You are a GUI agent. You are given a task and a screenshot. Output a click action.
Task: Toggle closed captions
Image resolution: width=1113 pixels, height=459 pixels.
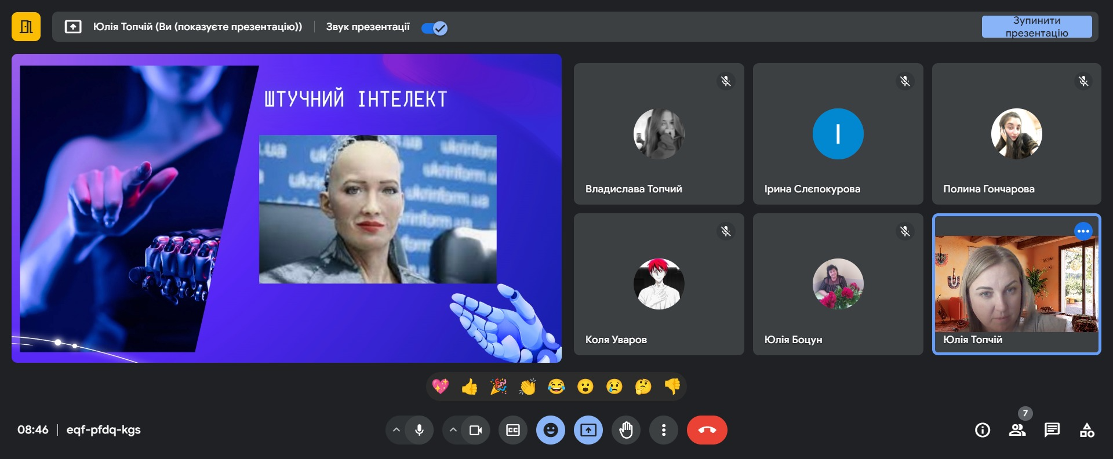tap(513, 430)
